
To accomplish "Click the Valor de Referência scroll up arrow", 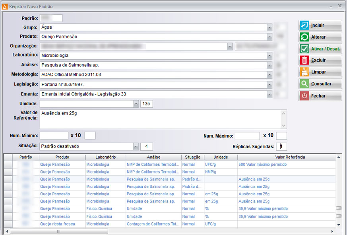I will click(x=284, y=113).
